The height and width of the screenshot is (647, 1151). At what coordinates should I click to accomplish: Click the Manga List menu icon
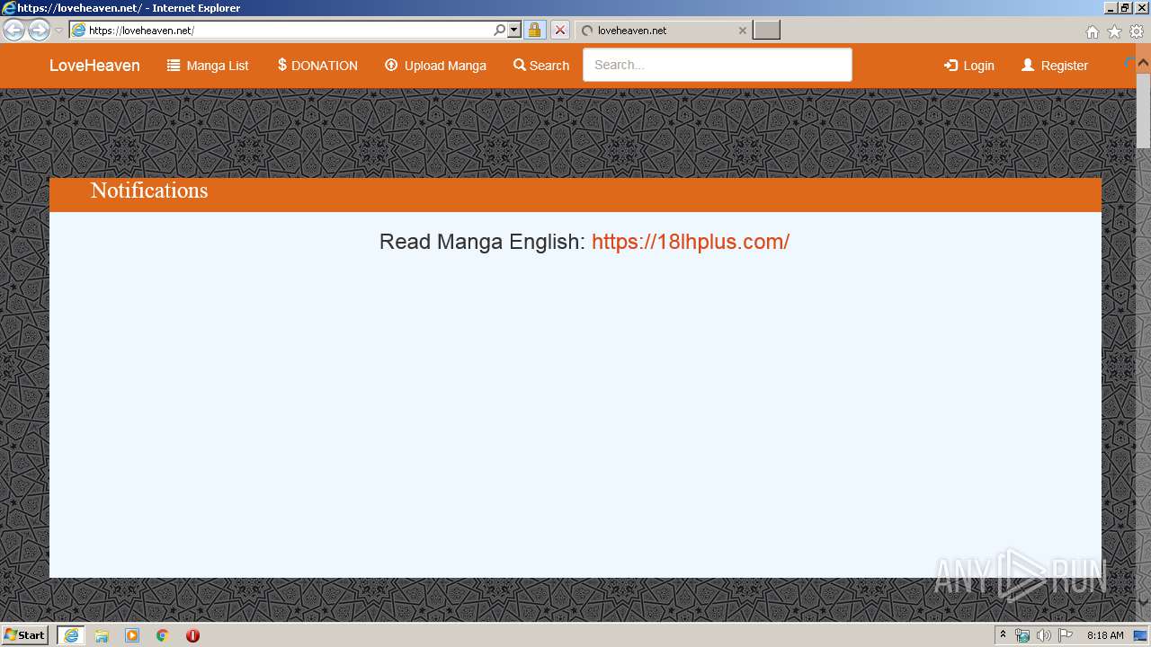pyautogui.click(x=174, y=65)
